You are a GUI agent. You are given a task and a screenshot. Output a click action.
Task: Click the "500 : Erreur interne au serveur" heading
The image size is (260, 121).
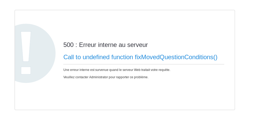105,45
